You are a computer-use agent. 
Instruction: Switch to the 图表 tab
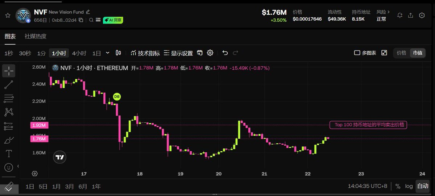pyautogui.click(x=10, y=36)
